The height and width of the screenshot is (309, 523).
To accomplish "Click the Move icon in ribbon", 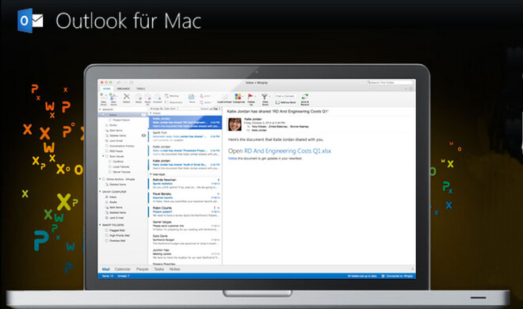I will (192, 97).
